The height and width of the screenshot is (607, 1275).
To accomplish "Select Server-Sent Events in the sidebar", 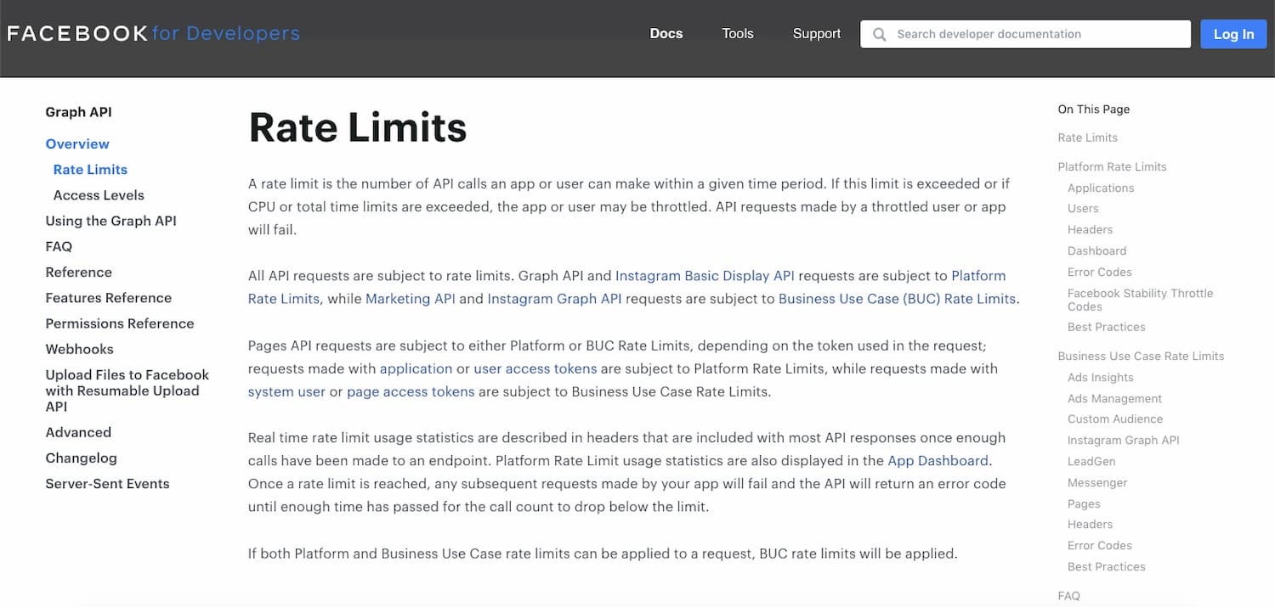I will 107,483.
